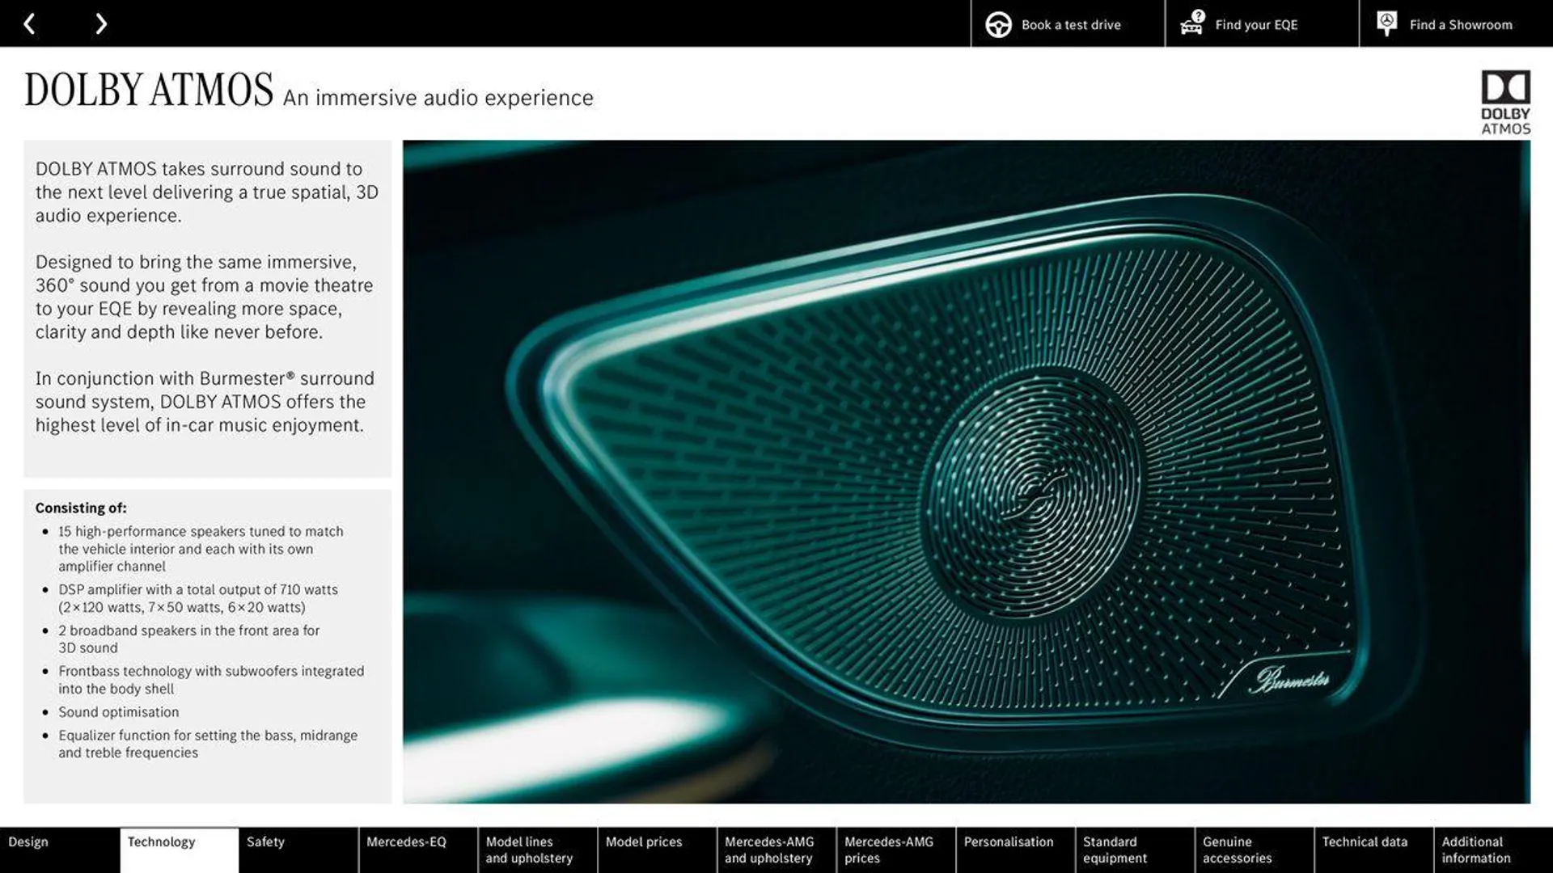This screenshot has height=873, width=1553.
Task: Click the '15 high-performance speakers' bullet
Action: (201, 549)
